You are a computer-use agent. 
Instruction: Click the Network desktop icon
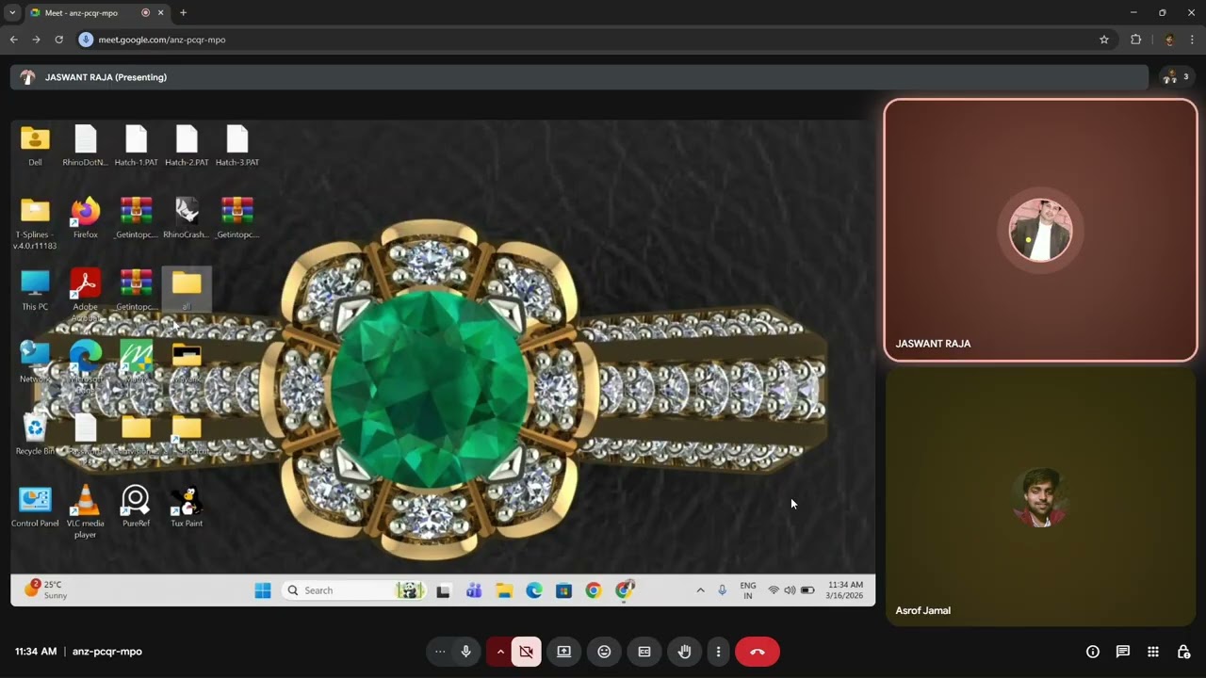(35, 363)
